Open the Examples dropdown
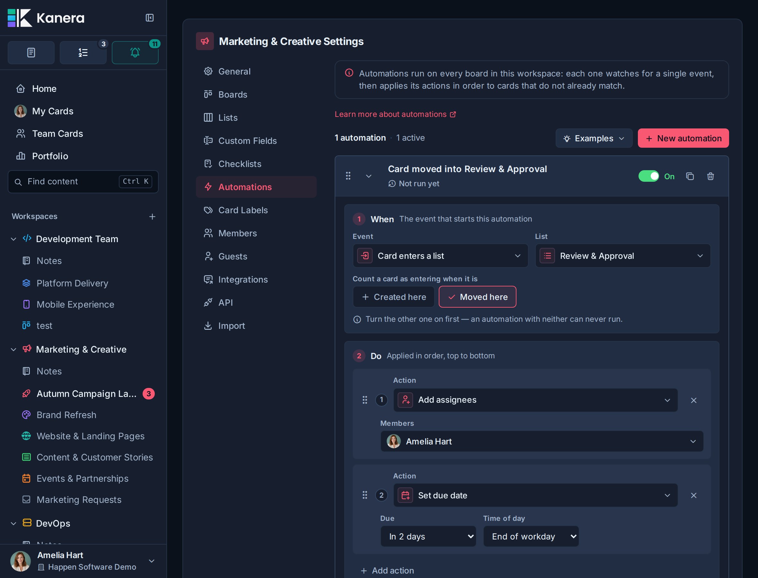 click(594, 138)
